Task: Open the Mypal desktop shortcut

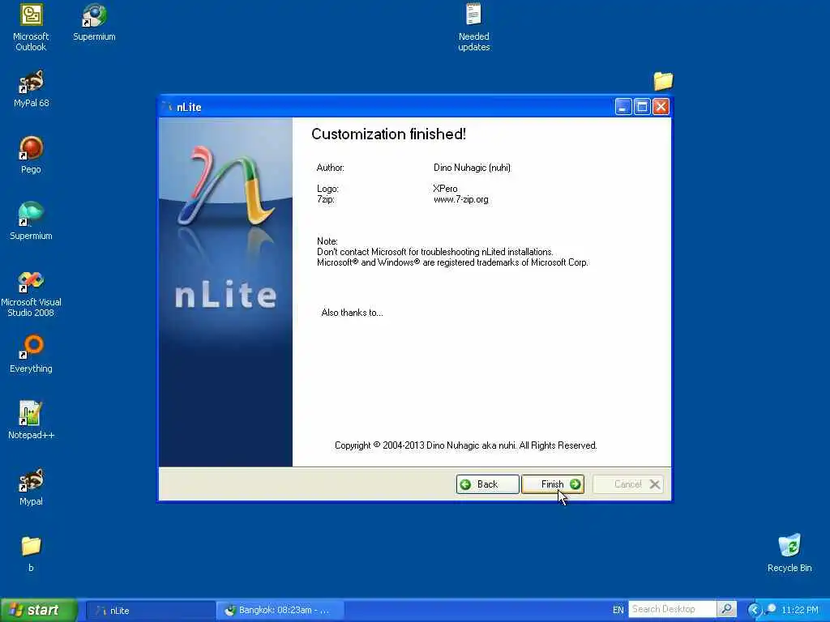Action: pos(31,487)
